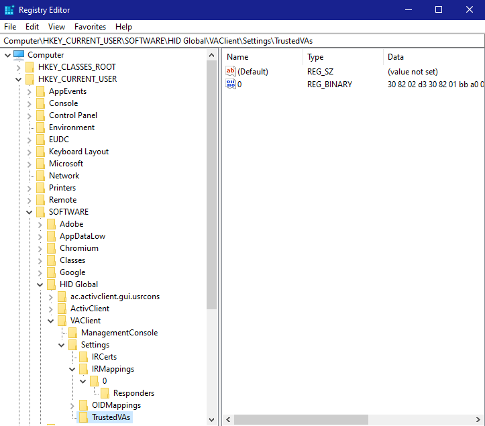The height and width of the screenshot is (426, 485).
Task: Click the Type column header
Action: [x=342, y=57]
